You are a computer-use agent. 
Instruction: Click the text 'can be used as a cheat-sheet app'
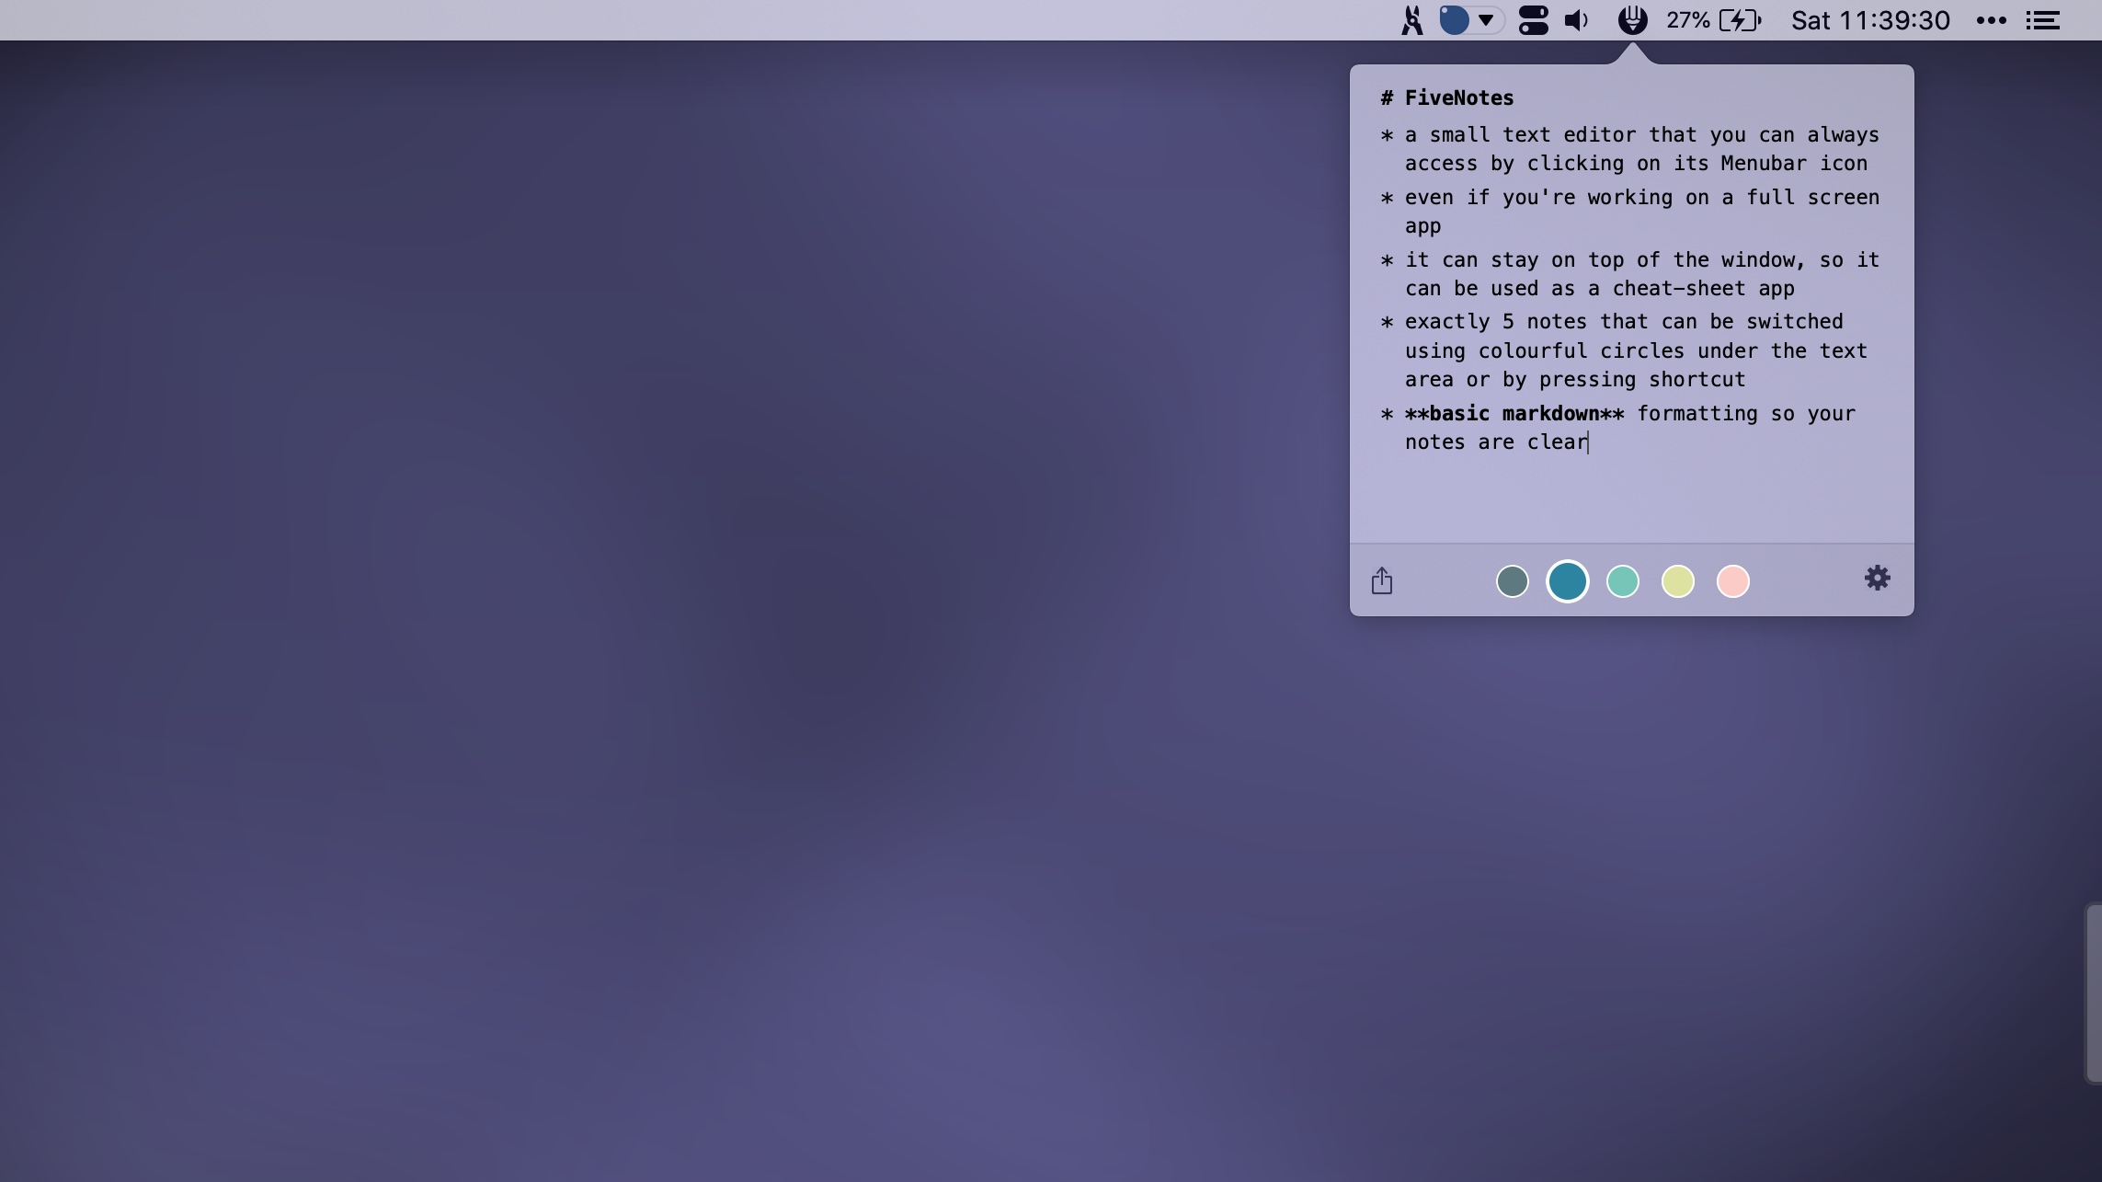1600,288
